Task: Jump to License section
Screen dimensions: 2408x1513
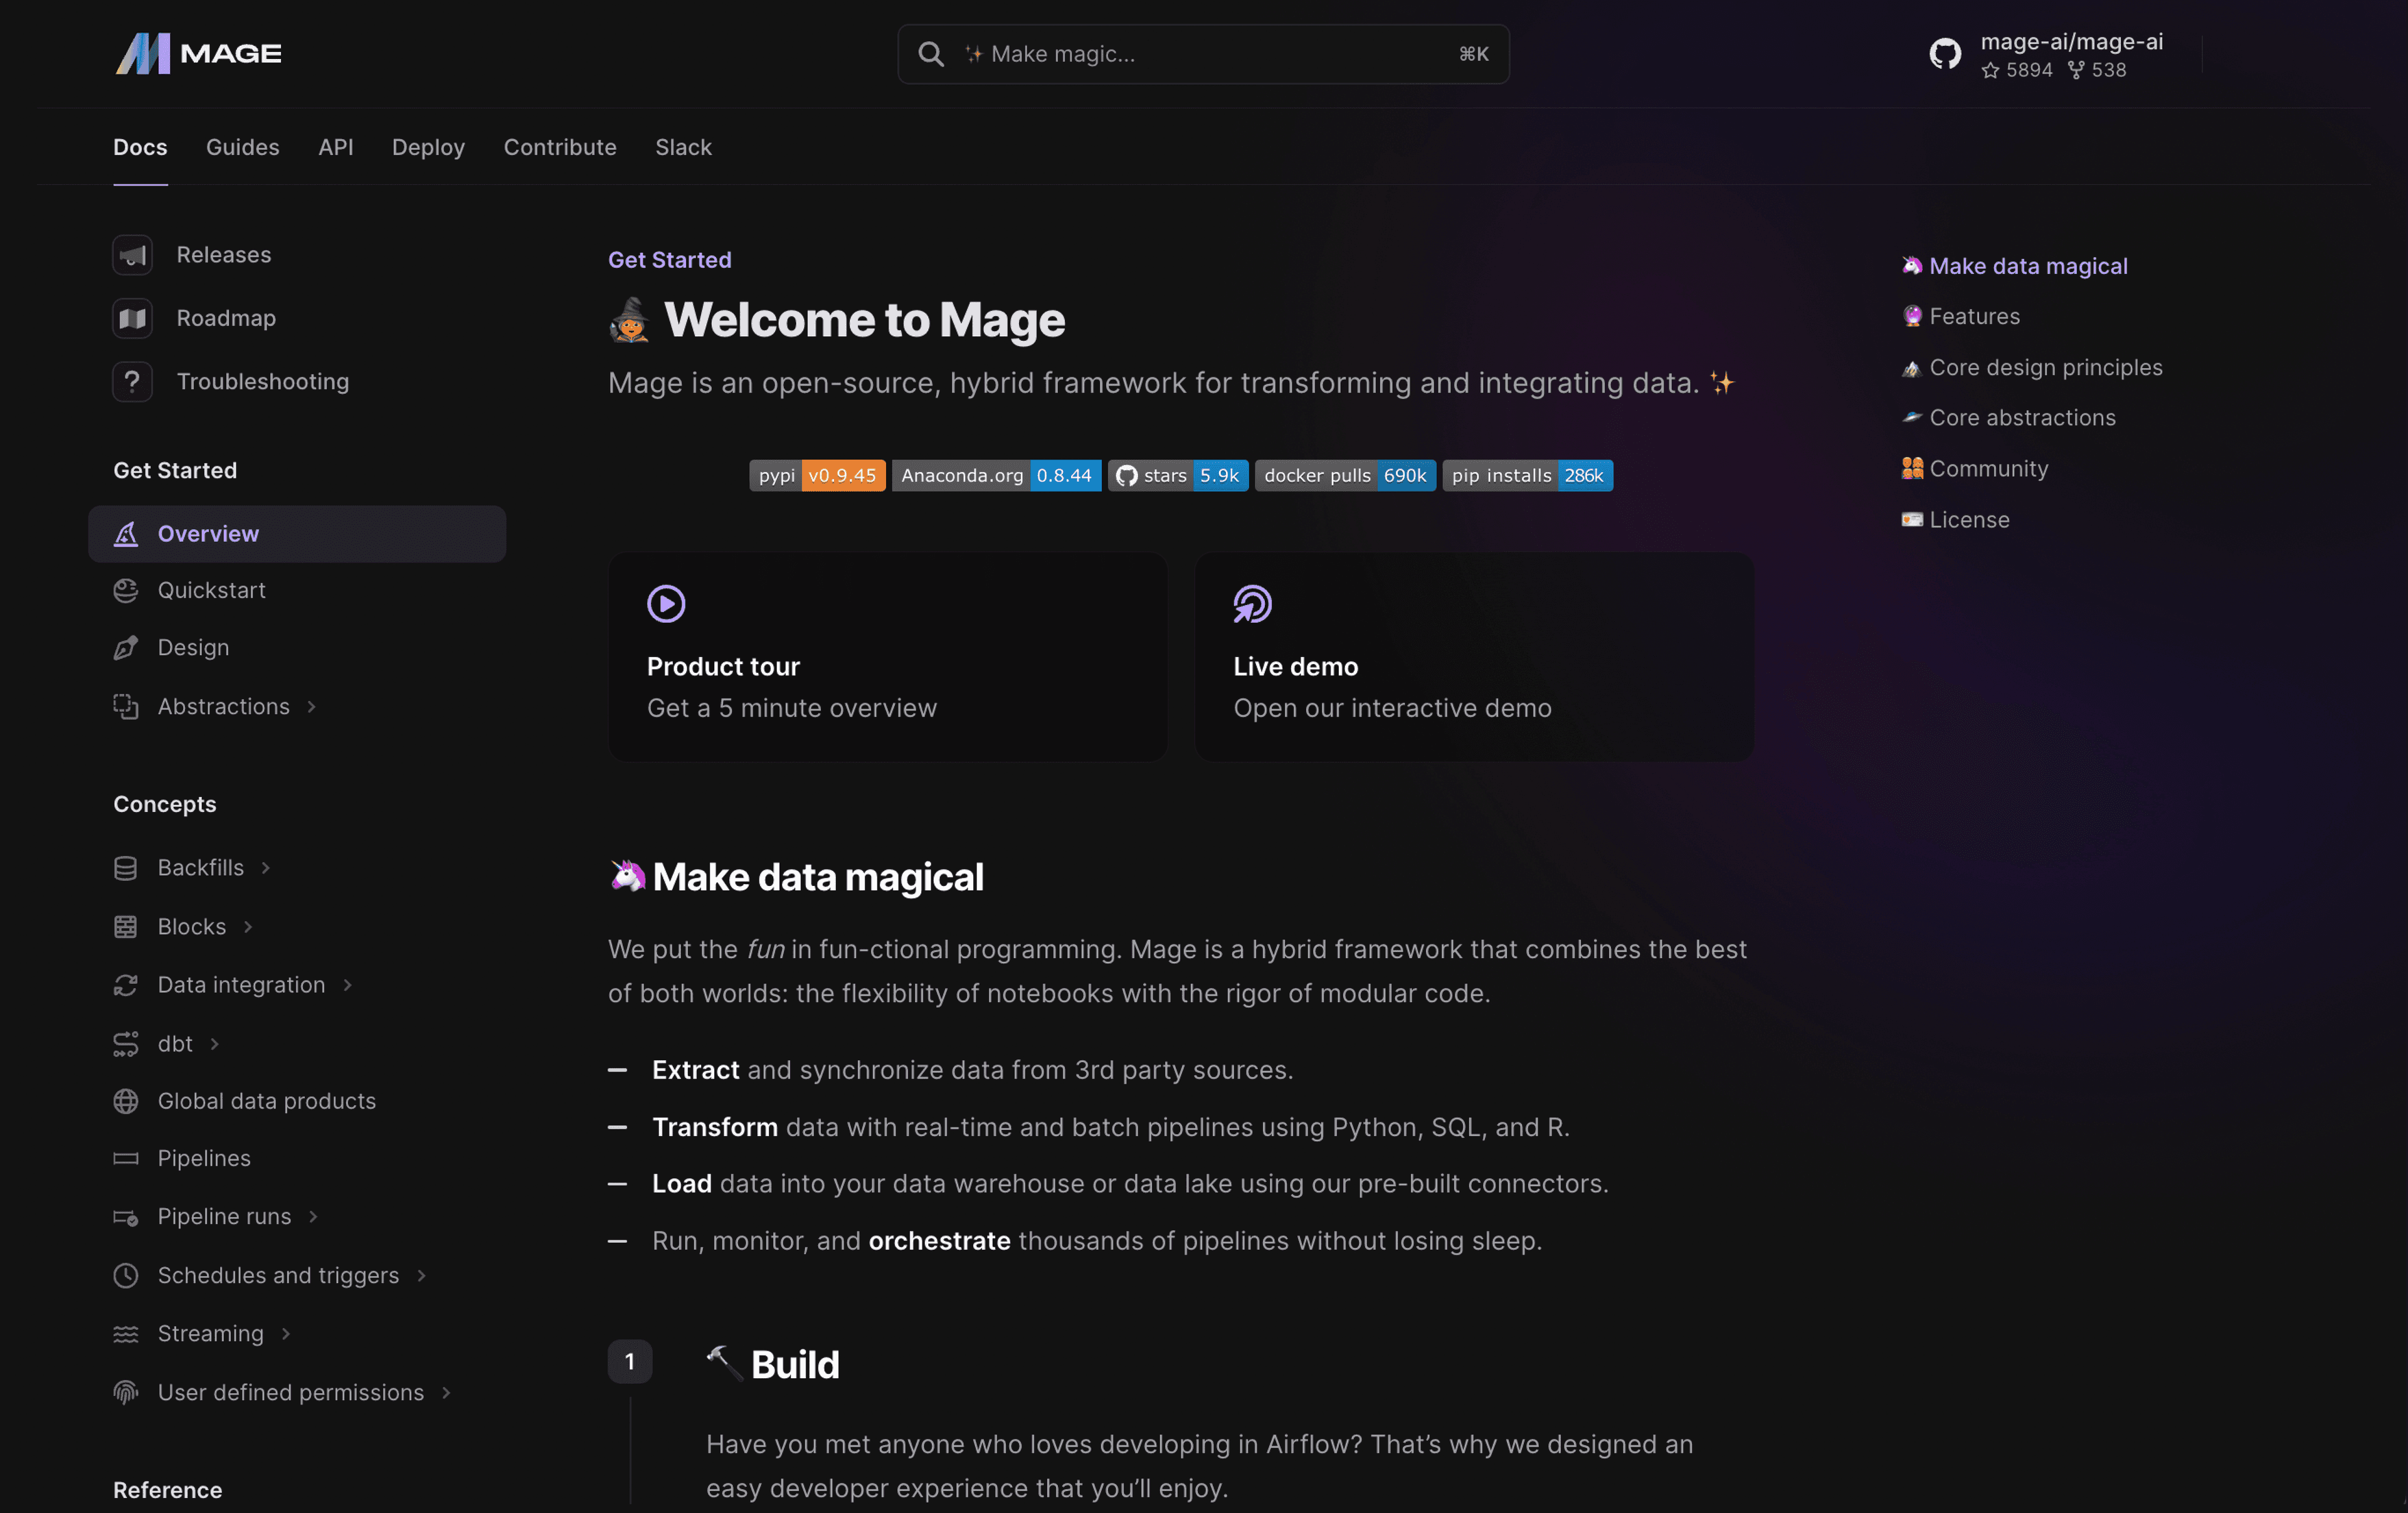Action: coord(1955,520)
